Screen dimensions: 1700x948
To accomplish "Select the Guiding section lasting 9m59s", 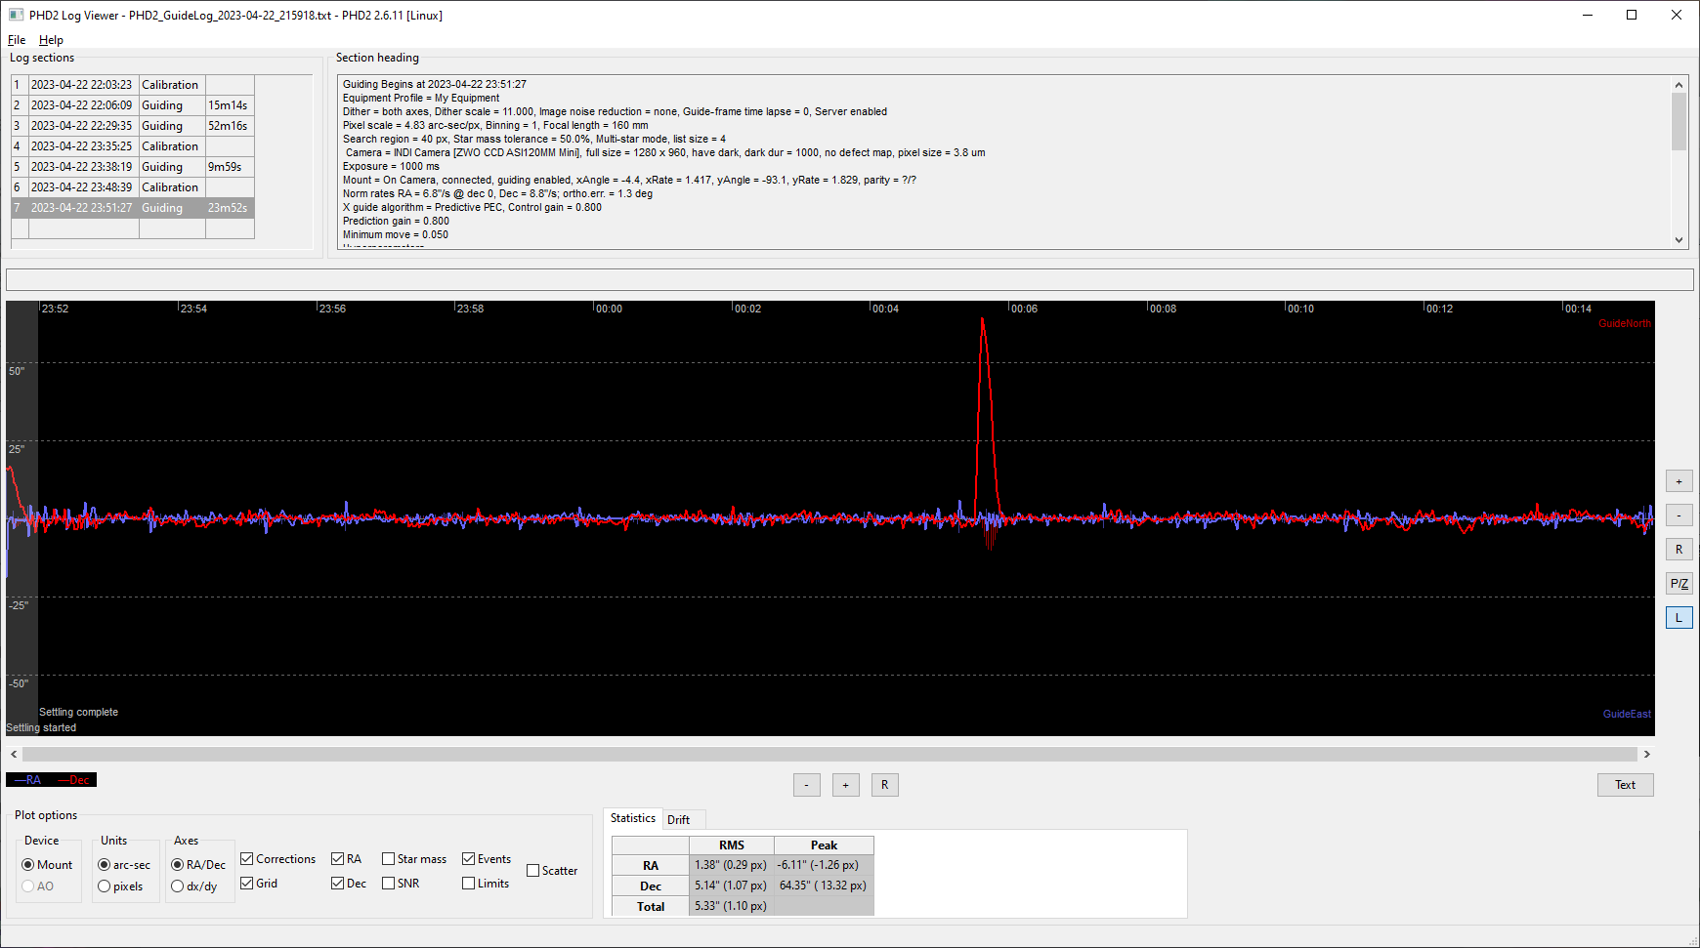I will tap(133, 167).
